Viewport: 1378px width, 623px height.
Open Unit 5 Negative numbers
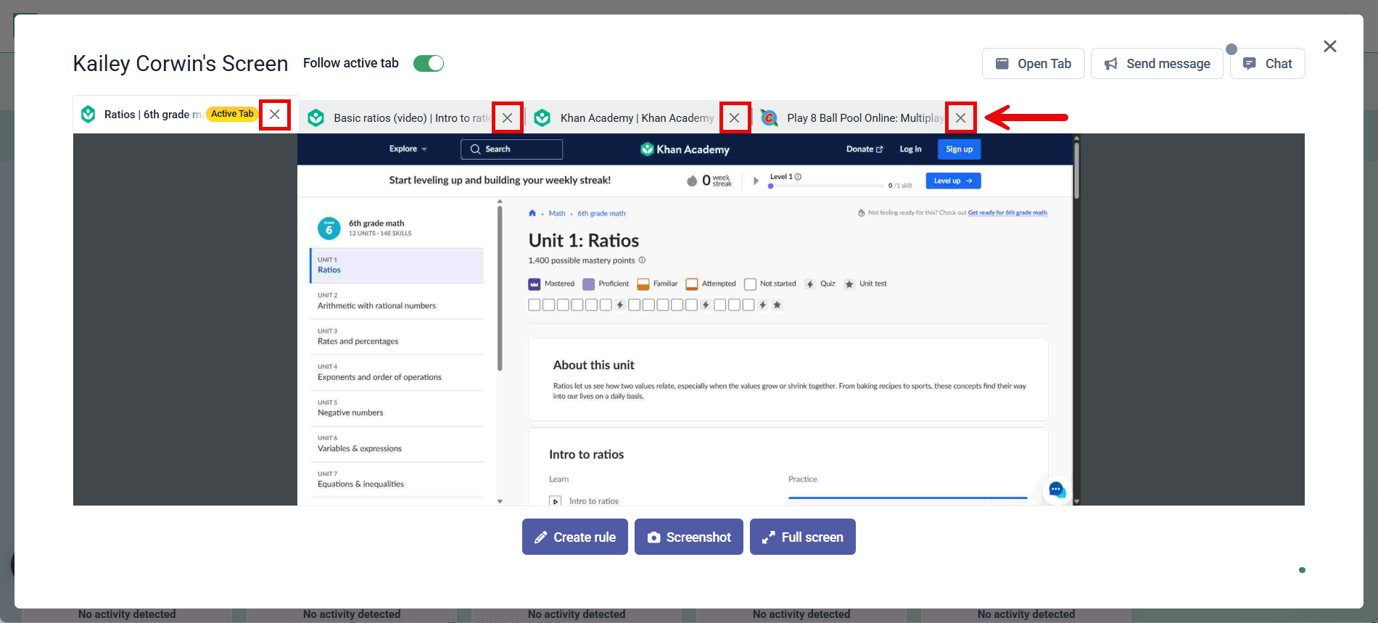[397, 408]
